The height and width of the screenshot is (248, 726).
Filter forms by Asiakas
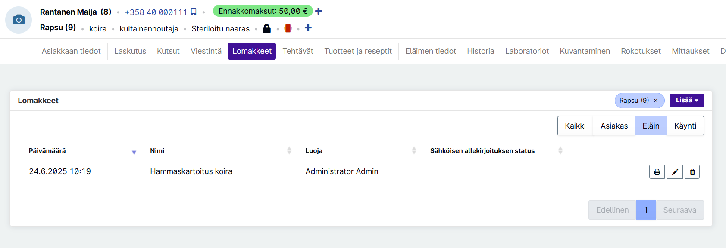(614, 126)
